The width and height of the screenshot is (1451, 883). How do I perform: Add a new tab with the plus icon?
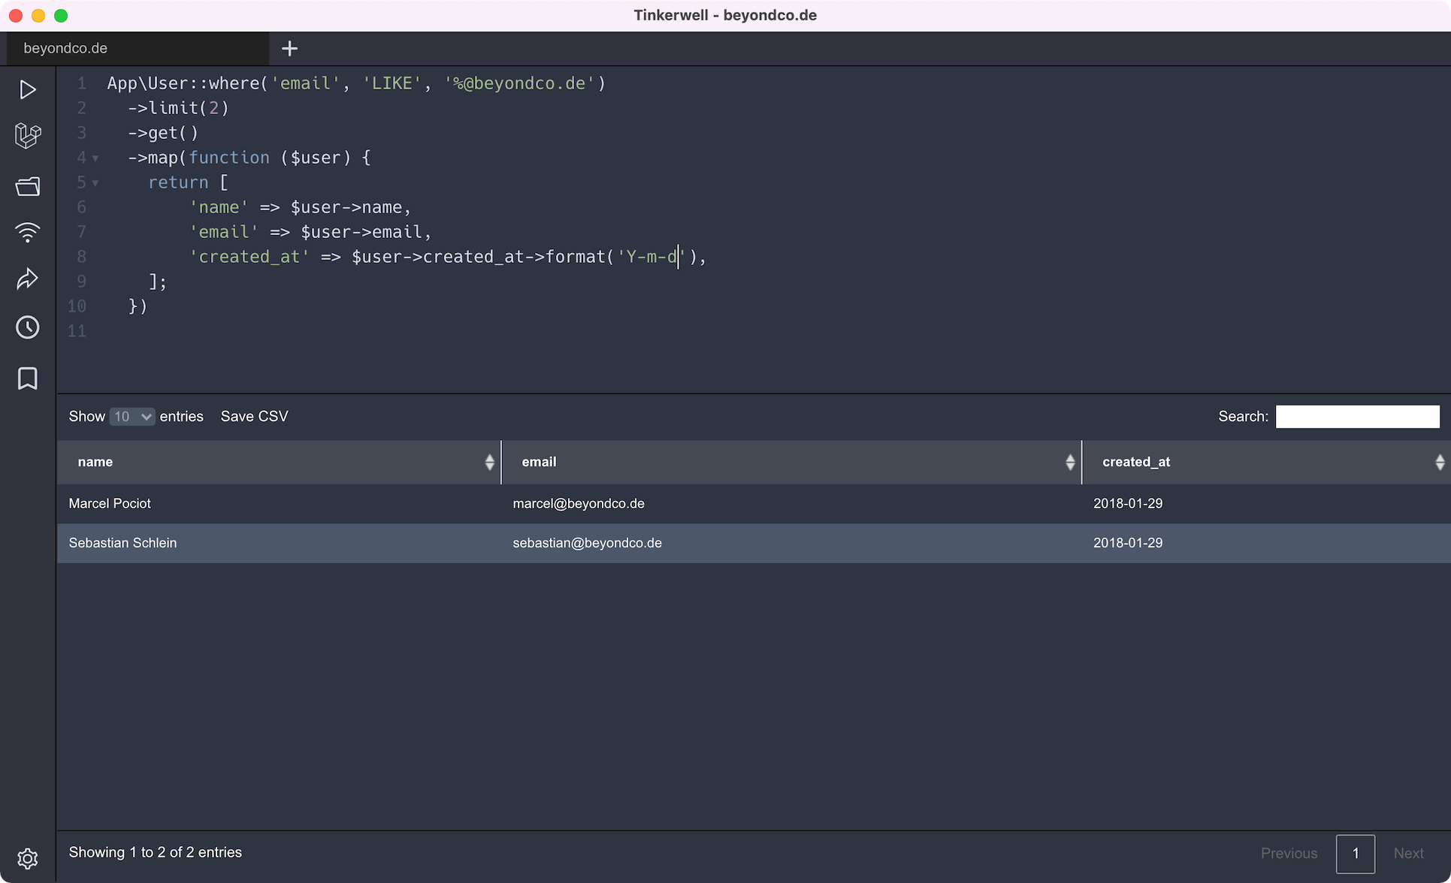[289, 49]
